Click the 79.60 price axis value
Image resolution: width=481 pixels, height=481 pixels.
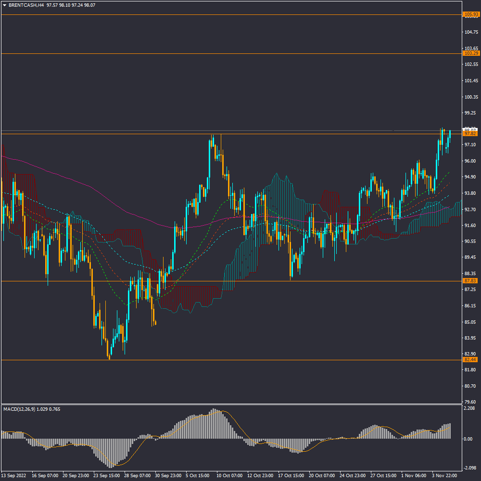coord(470,402)
